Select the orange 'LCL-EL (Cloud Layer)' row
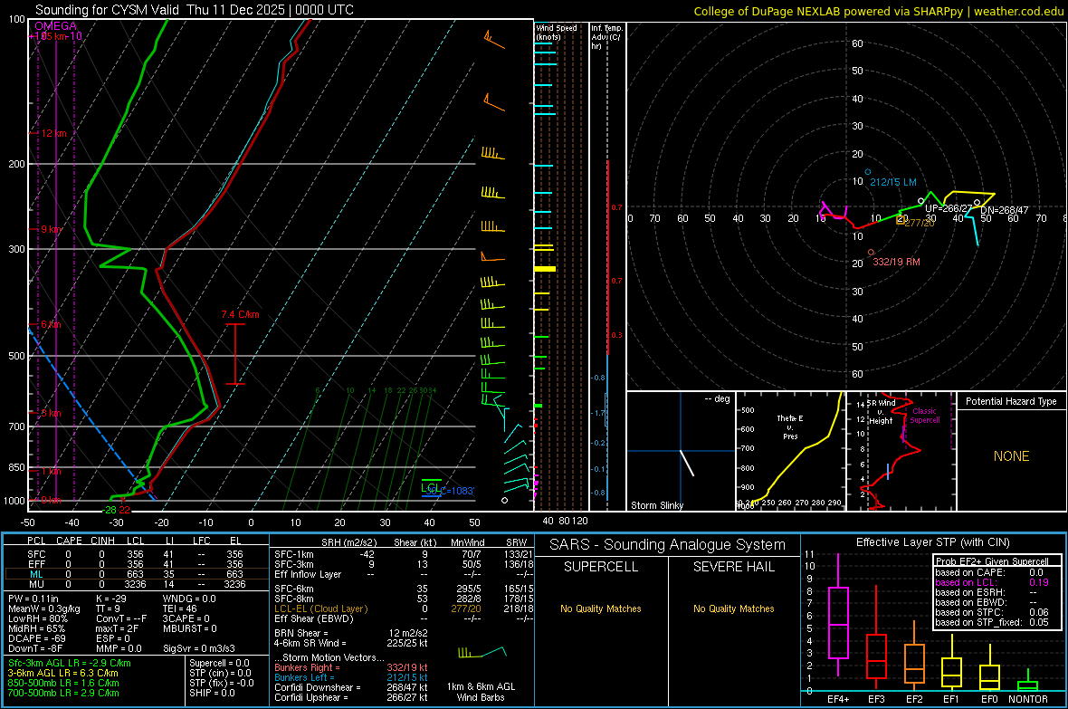This screenshot has width=1068, height=709. [404, 608]
